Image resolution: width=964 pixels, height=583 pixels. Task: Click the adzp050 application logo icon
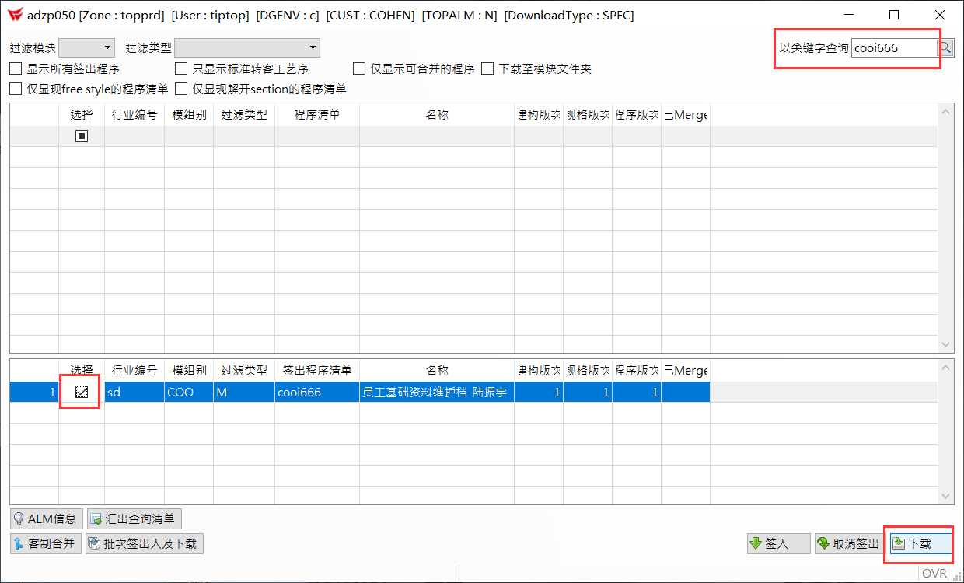[x=15, y=15]
